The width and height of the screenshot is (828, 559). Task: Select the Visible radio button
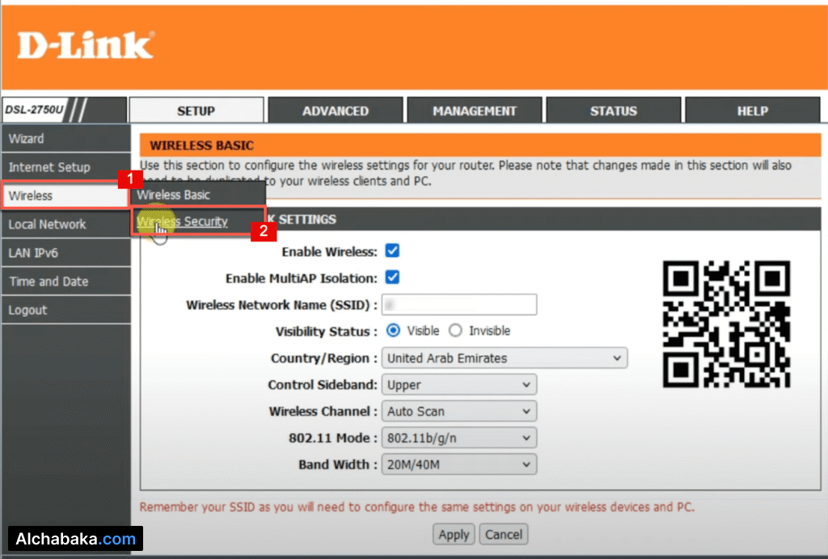tap(394, 330)
